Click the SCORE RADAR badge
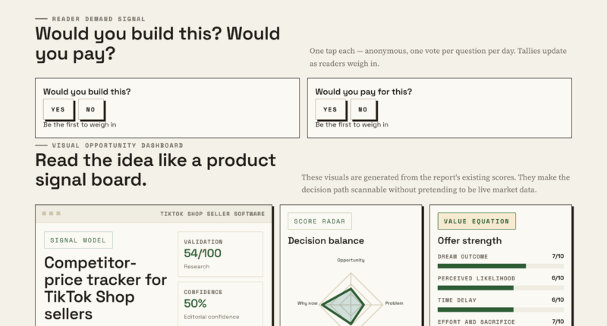The image size is (607, 326). (319, 221)
